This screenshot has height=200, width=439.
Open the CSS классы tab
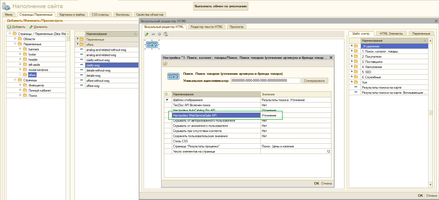(x=100, y=15)
